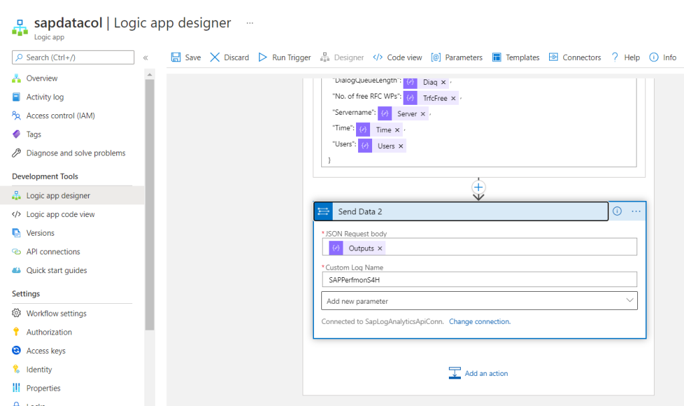Click the Custom Log Name field
The width and height of the screenshot is (684, 406).
point(480,280)
